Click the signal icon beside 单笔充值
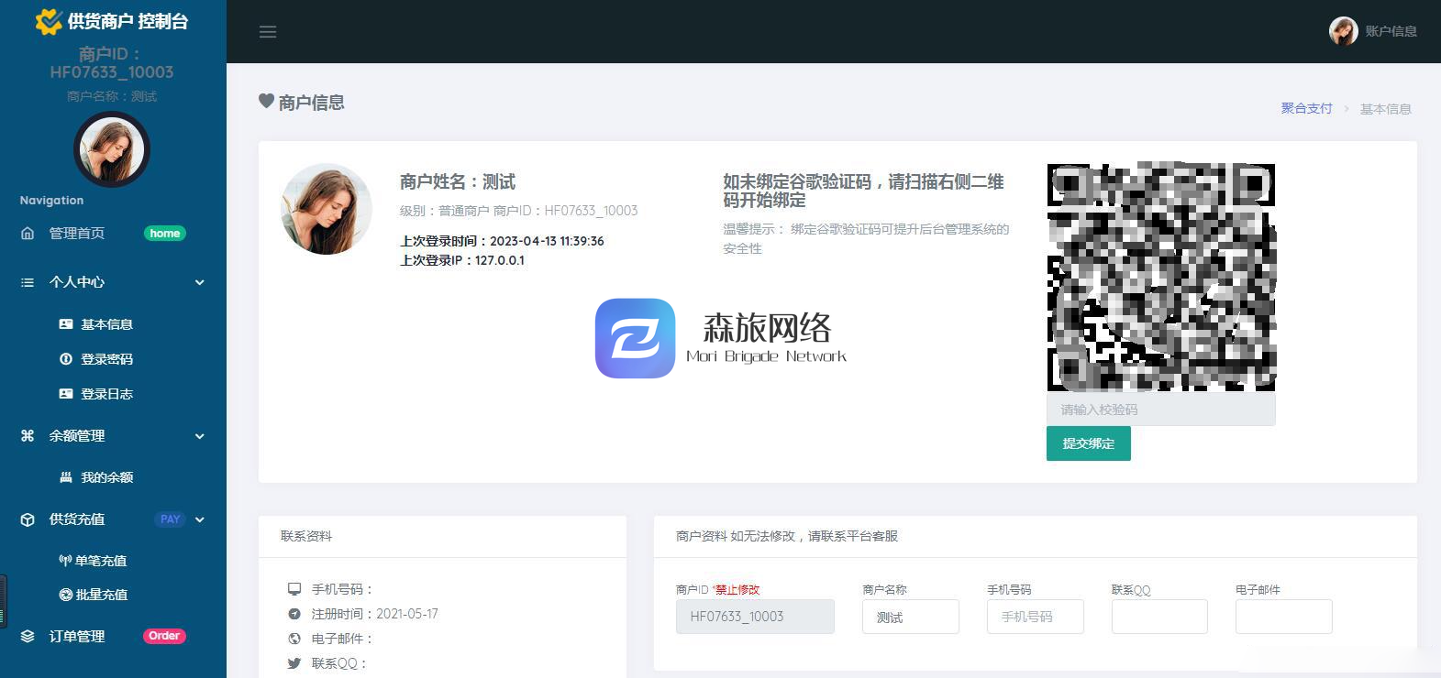The width and height of the screenshot is (1441, 678). (x=65, y=560)
